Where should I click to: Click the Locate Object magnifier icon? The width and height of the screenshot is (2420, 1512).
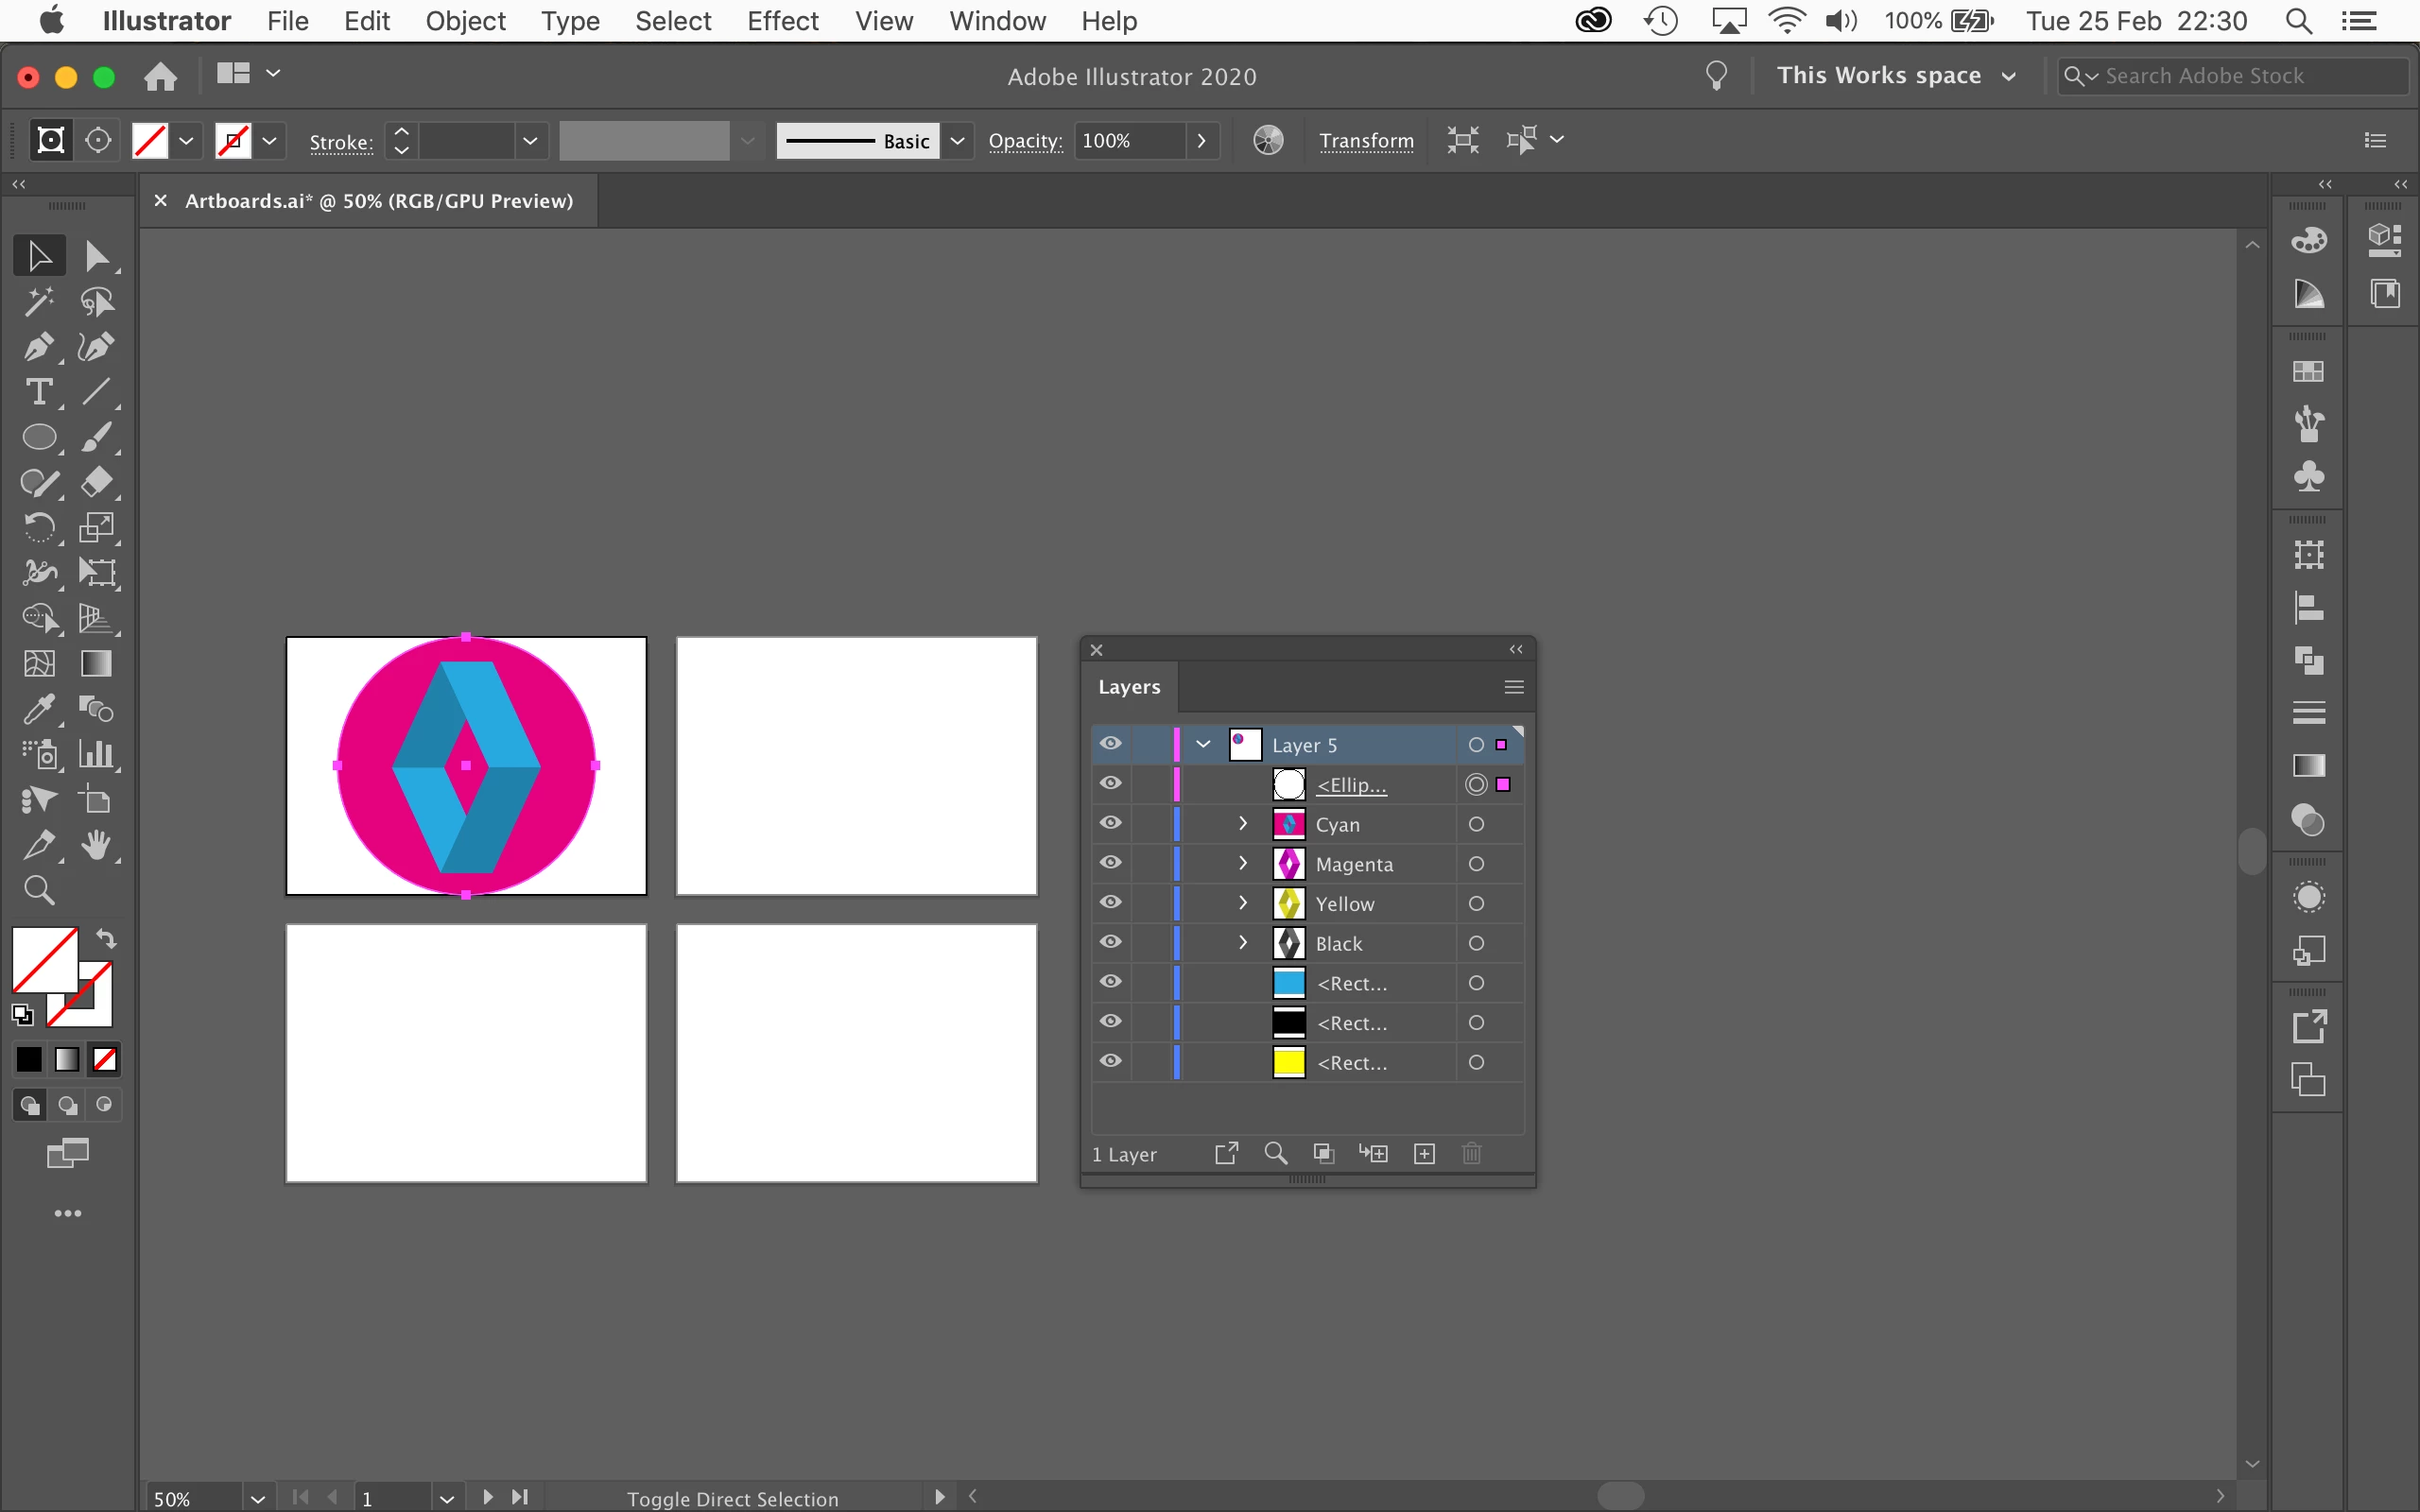coord(1275,1154)
